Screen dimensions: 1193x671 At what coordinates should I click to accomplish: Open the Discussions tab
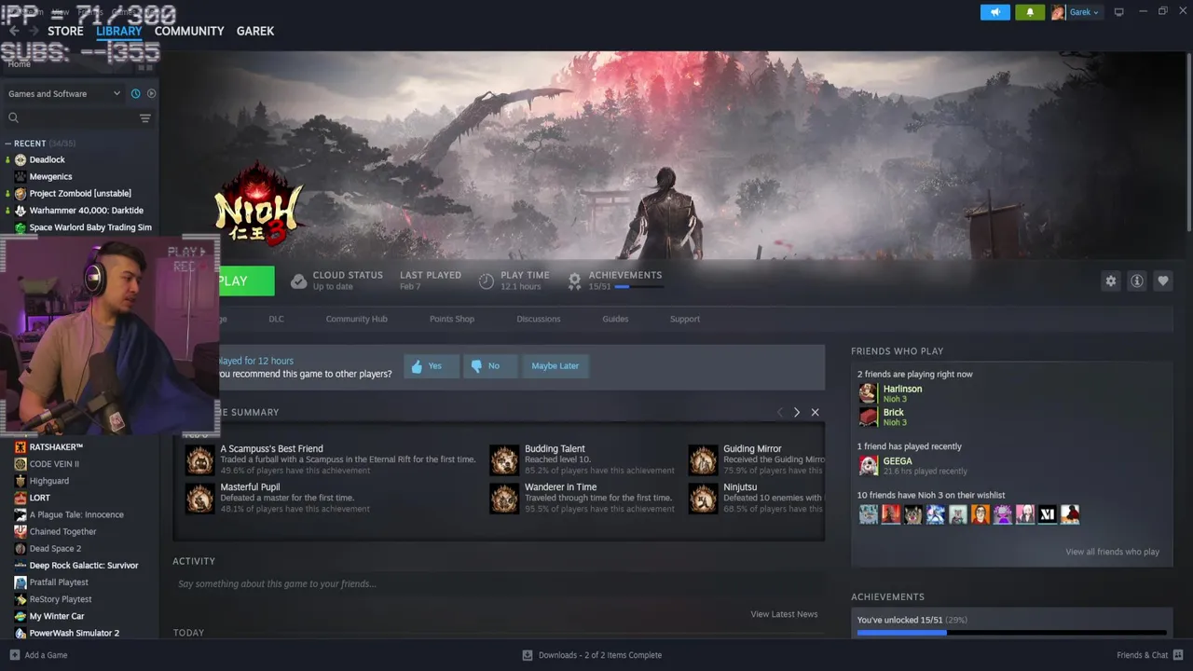pyautogui.click(x=539, y=319)
